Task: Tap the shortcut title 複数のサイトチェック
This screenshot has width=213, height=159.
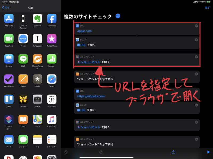Action: coord(88,16)
